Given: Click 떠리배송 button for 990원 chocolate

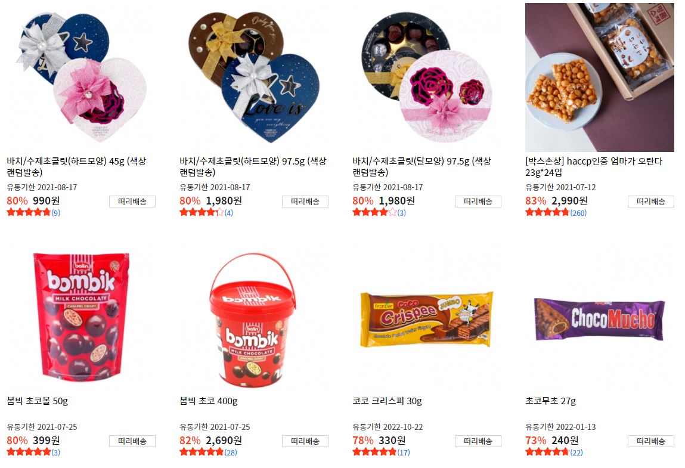Looking at the screenshot, I should point(132,202).
